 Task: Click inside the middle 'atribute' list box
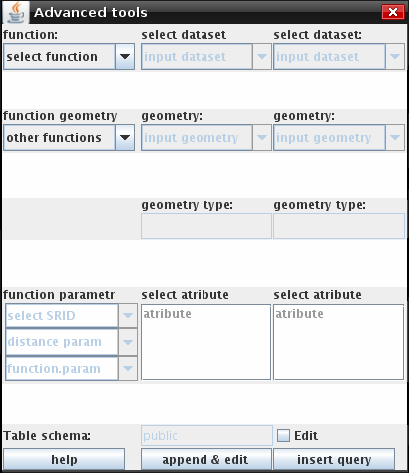coord(206,342)
